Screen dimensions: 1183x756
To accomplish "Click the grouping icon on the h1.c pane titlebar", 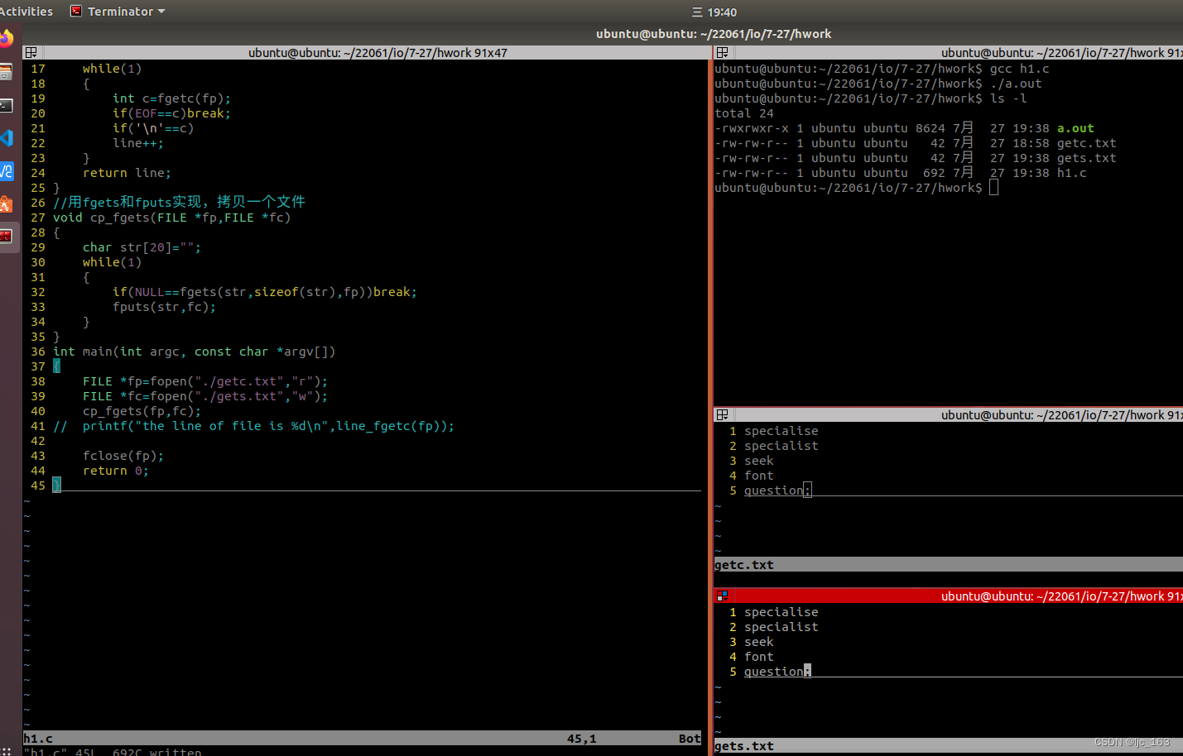I will 31,51.
